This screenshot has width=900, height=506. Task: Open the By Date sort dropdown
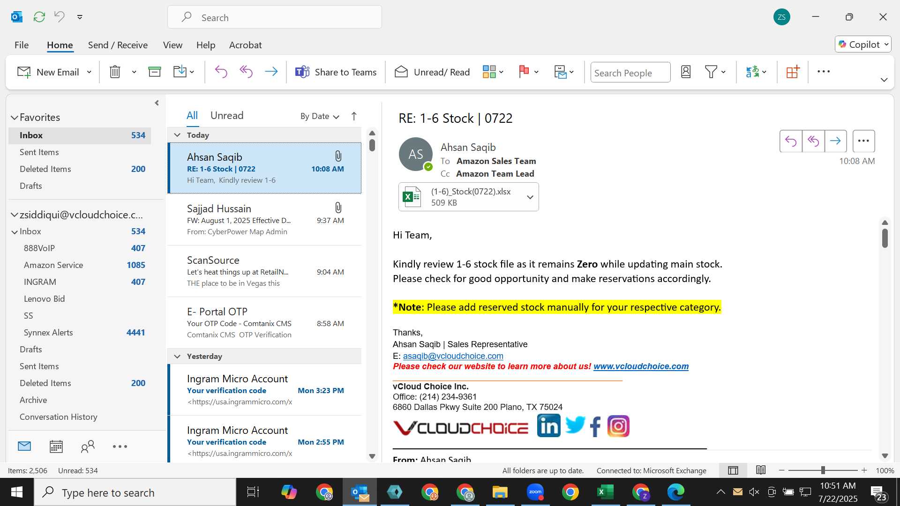click(x=320, y=116)
